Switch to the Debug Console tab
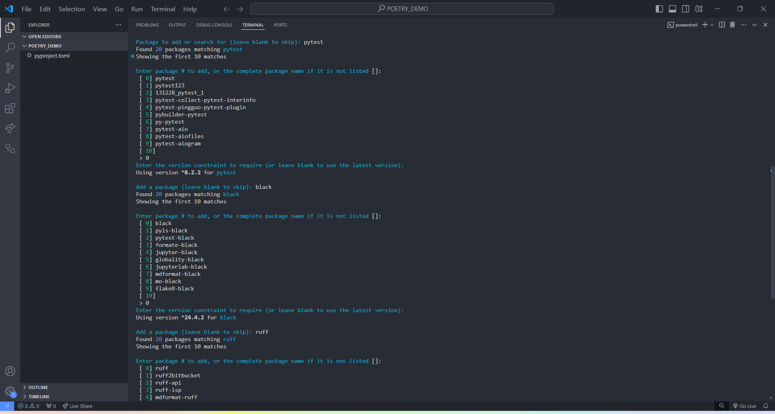 (214, 25)
